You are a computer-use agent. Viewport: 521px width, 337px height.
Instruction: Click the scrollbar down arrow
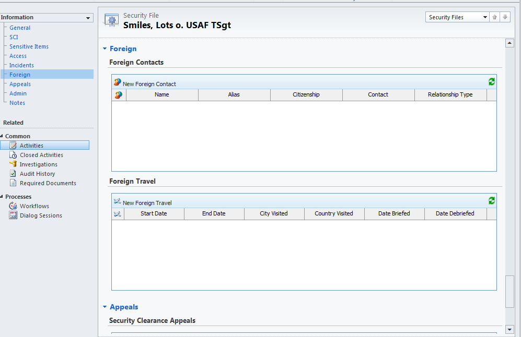pyautogui.click(x=510, y=329)
